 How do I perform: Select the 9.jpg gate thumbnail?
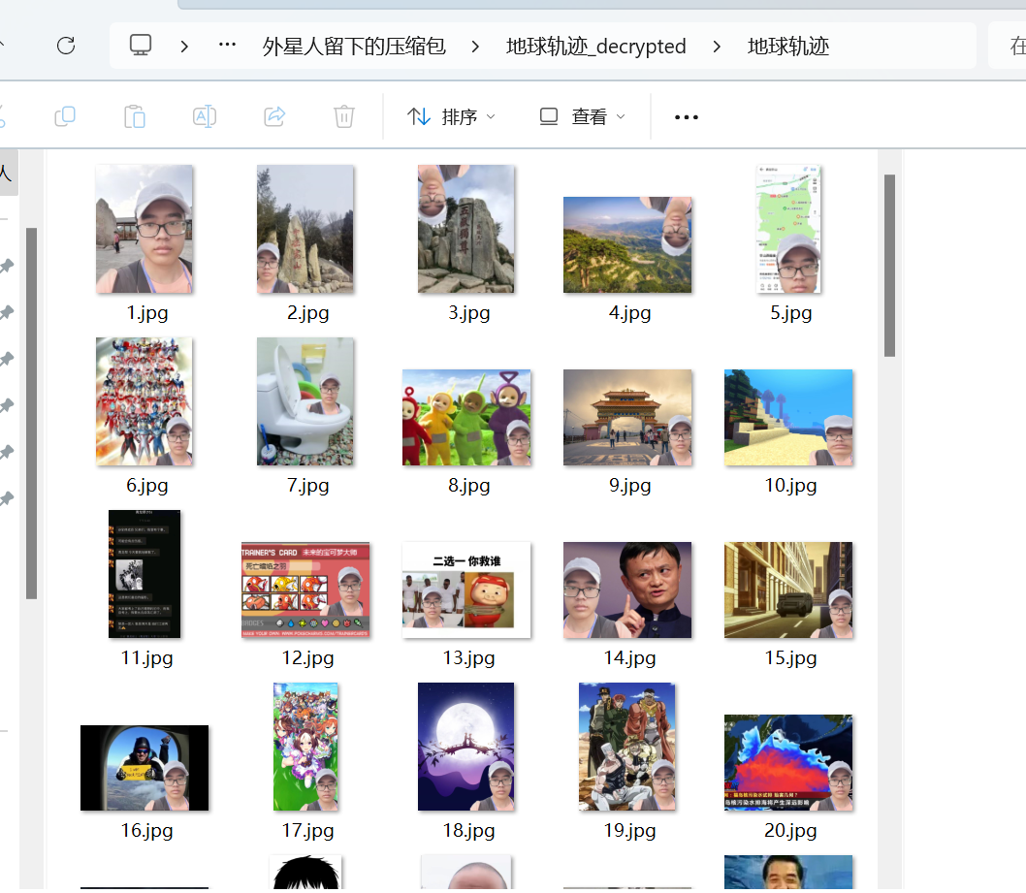click(627, 417)
